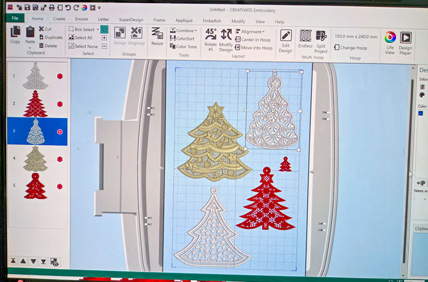
Task: Open the Color Tone tool
Action: (x=183, y=46)
